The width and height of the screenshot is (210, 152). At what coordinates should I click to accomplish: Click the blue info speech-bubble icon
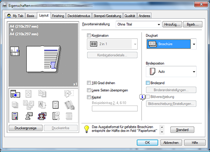[142, 97]
